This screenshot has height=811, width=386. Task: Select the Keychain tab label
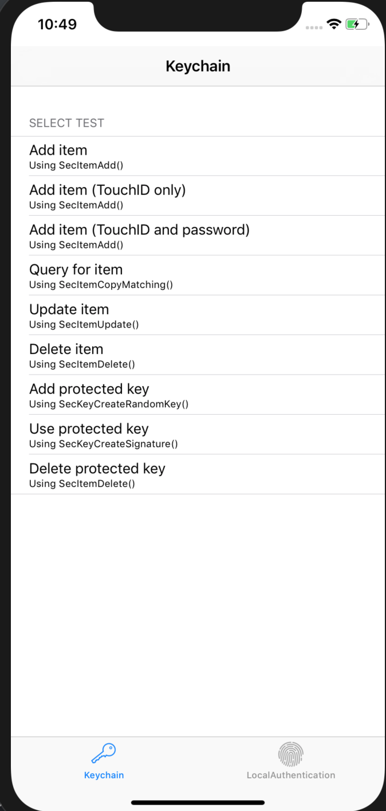[104, 775]
